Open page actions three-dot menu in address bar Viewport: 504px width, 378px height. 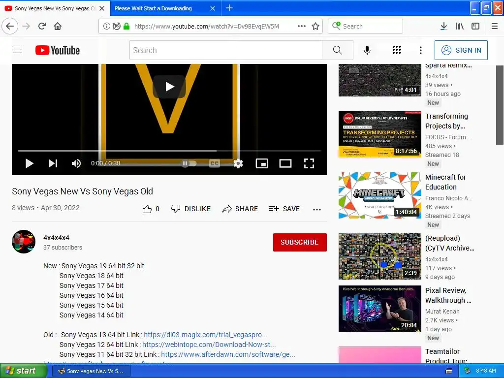pos(302,26)
